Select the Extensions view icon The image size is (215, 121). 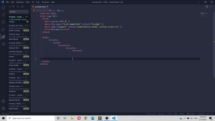coord(3,37)
